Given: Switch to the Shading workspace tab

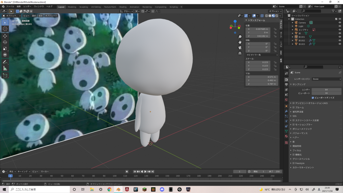Looking at the screenshot, I should click(x=123, y=7).
